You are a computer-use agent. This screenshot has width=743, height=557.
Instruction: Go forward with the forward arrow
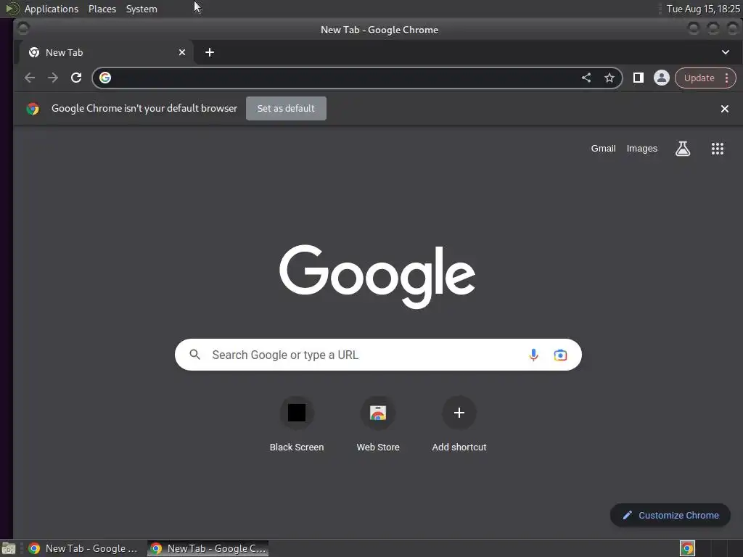(52, 78)
